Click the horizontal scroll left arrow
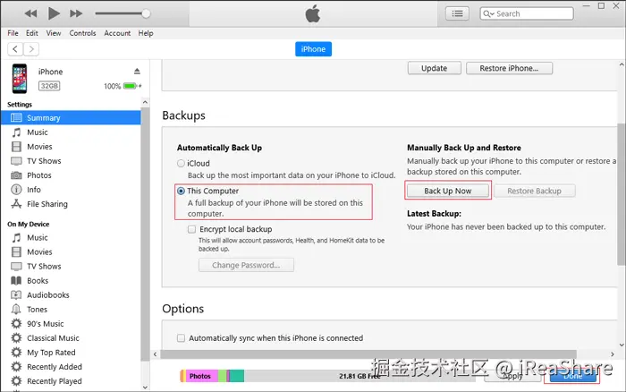Image resolution: width=626 pixels, height=392 pixels. point(156,354)
